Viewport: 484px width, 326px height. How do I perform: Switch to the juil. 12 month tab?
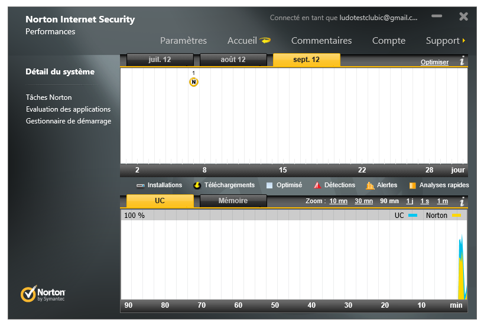(160, 60)
